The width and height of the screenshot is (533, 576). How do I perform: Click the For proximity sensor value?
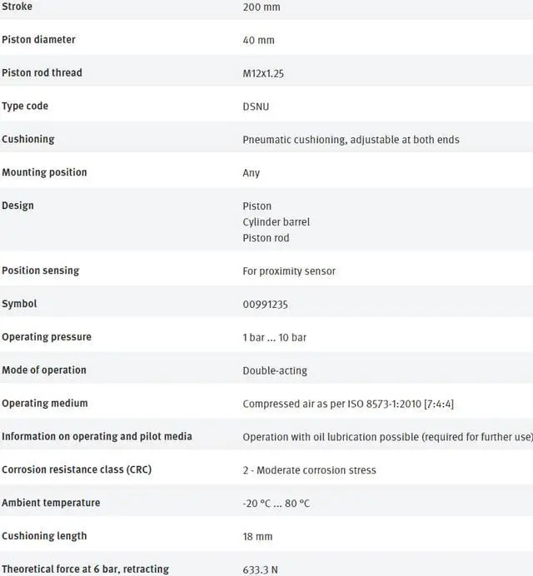(x=289, y=271)
